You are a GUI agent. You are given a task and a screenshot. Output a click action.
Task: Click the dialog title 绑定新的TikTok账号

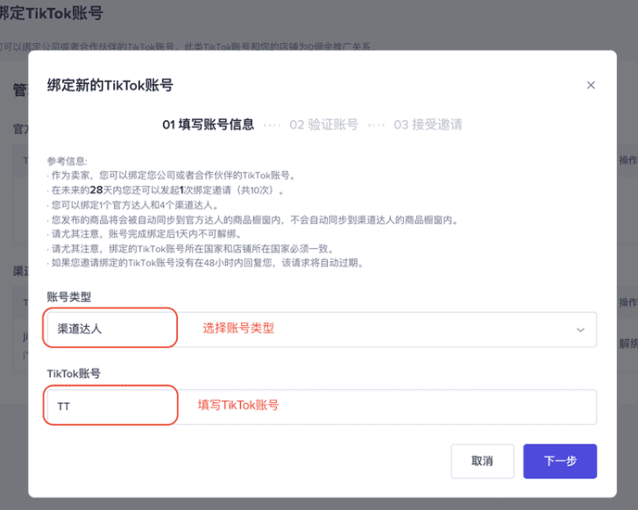(110, 85)
